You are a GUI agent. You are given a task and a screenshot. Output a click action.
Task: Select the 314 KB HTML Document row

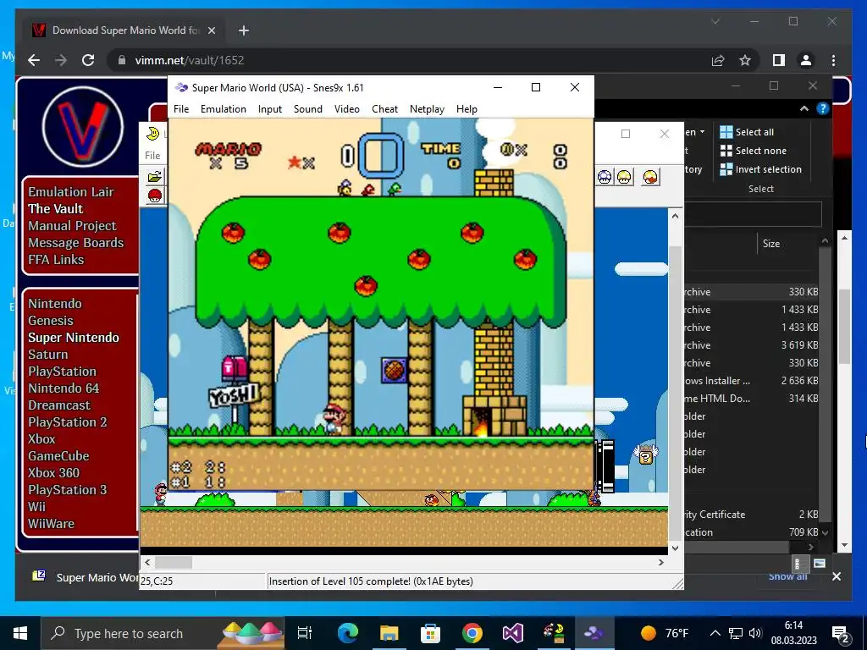coord(752,398)
